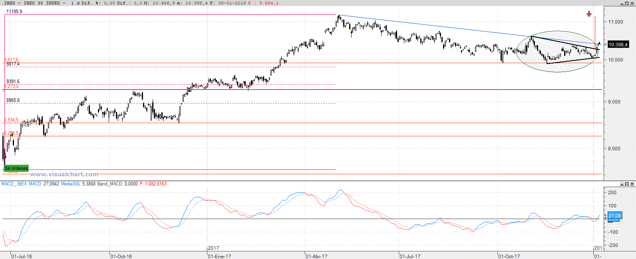636x259 pixels.
Task: Click the 01-Oct-16 date marker
Action: click(x=121, y=257)
